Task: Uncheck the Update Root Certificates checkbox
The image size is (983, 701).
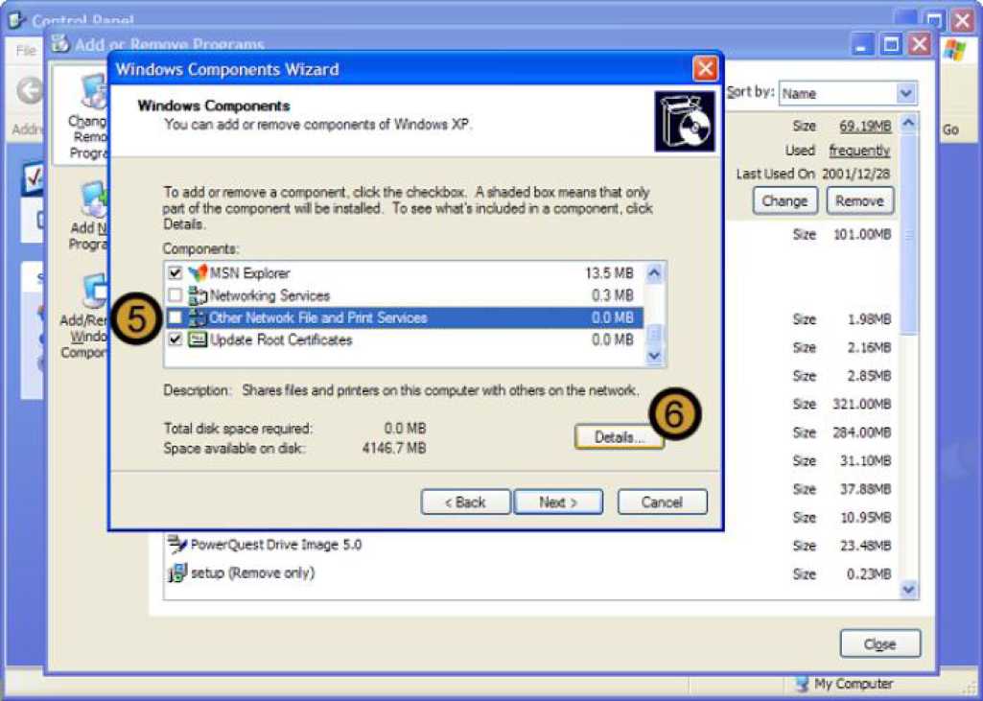Action: (175, 339)
